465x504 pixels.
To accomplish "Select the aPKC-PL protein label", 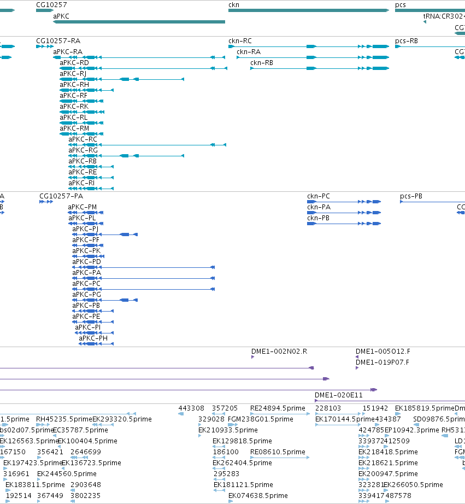I will coord(81,218).
